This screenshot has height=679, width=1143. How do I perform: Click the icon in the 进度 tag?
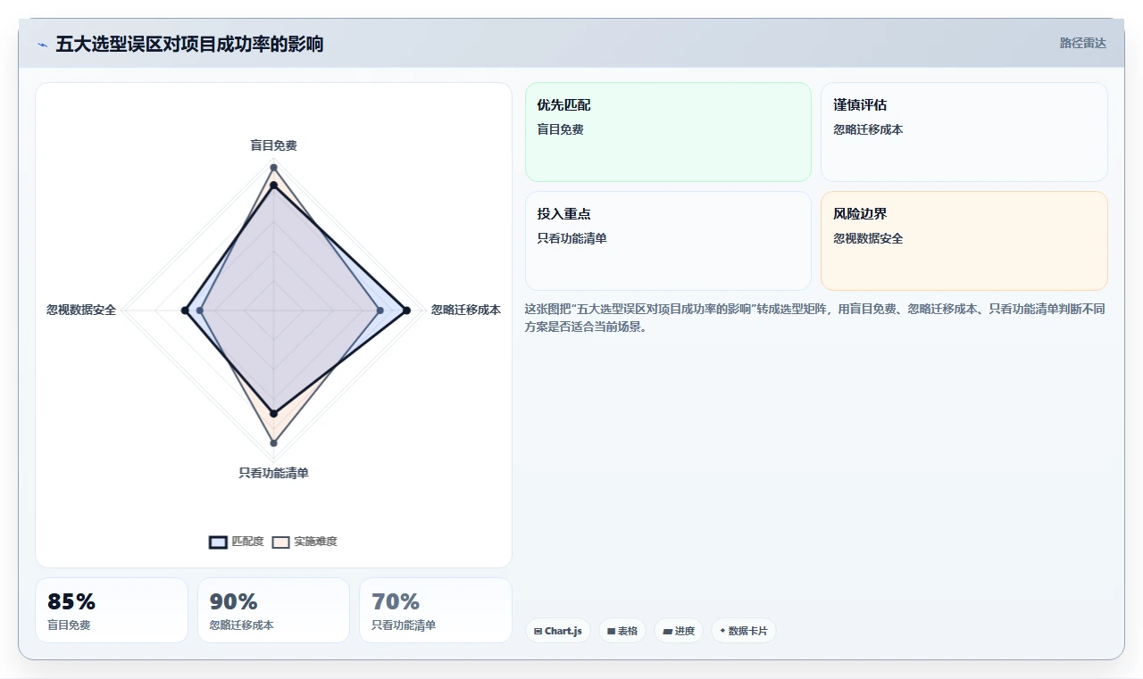[x=667, y=631]
